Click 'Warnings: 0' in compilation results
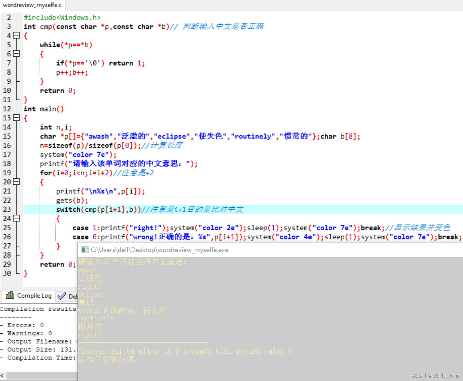This screenshot has width=463, height=381. [x=30, y=333]
